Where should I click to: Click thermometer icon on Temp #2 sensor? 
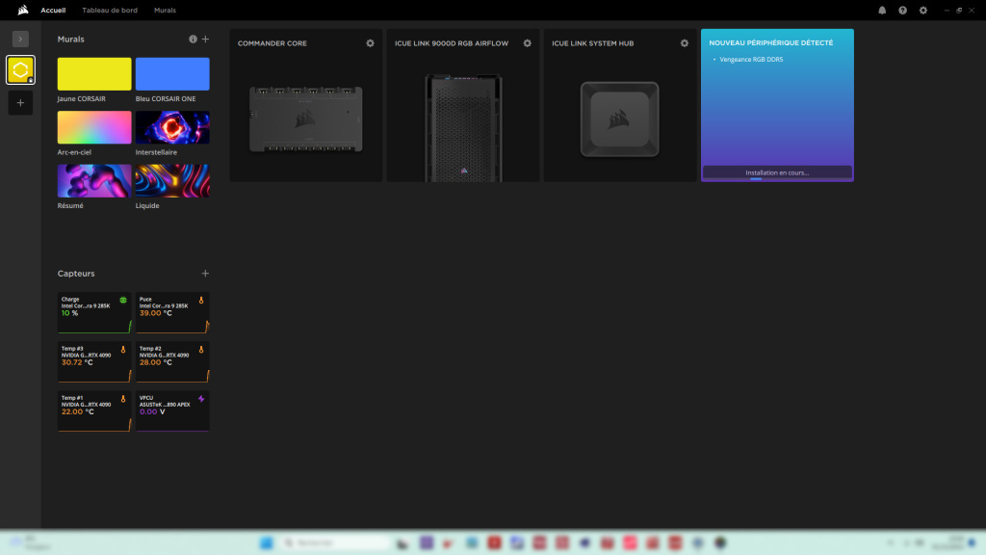pyautogui.click(x=201, y=350)
